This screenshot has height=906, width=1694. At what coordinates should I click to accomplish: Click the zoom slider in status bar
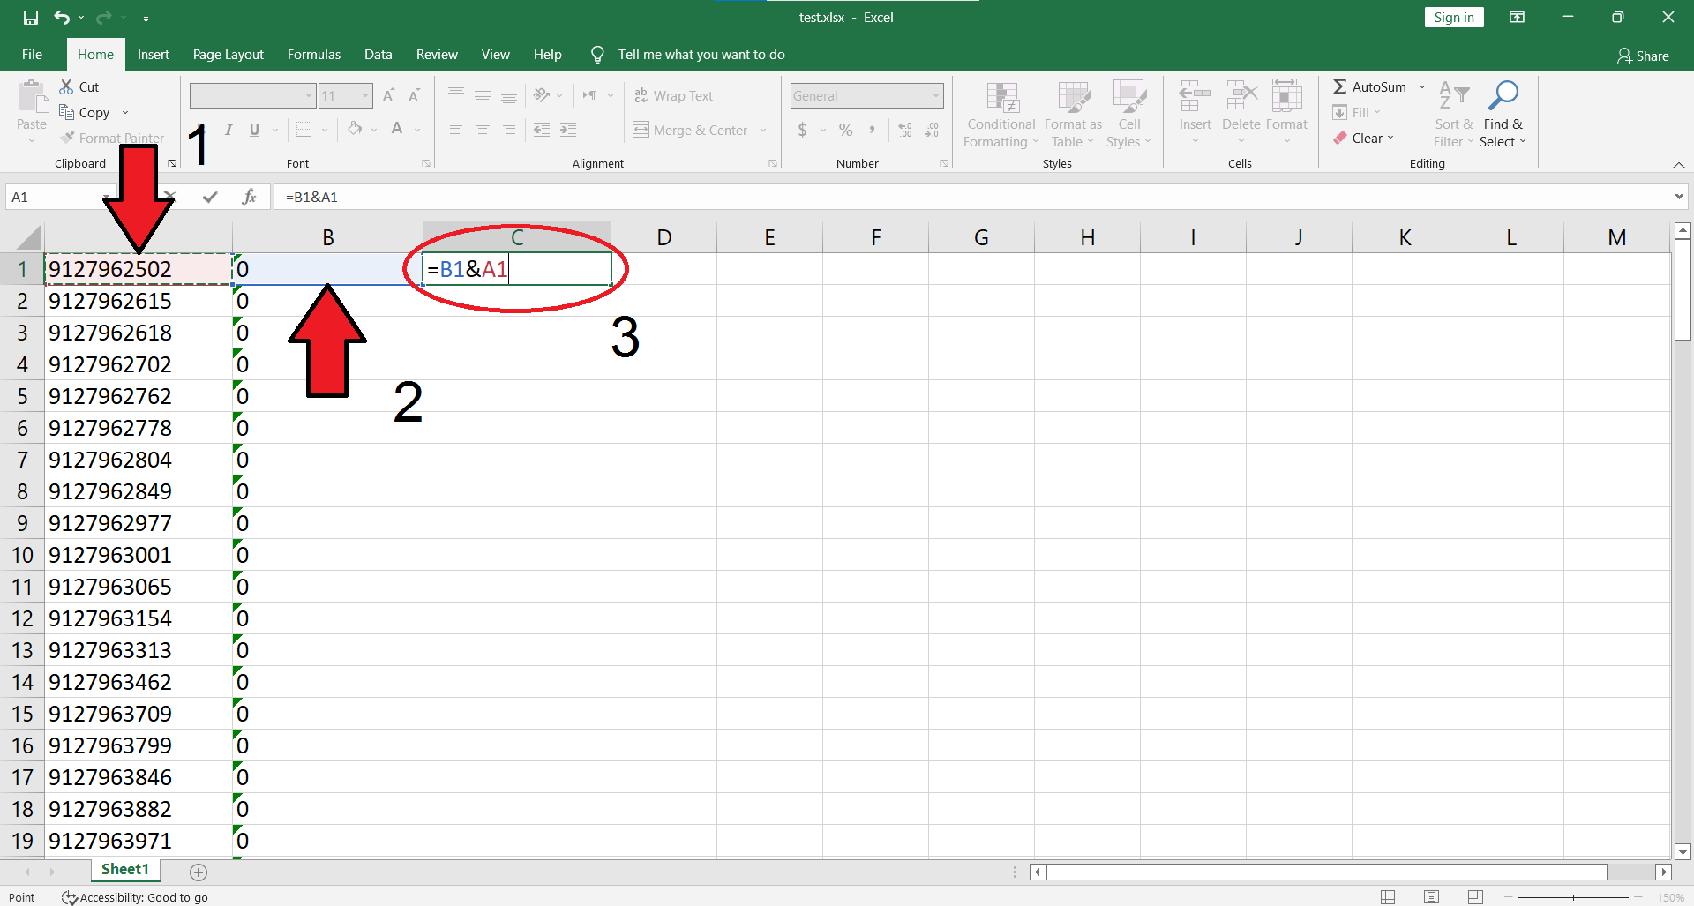tap(1573, 897)
